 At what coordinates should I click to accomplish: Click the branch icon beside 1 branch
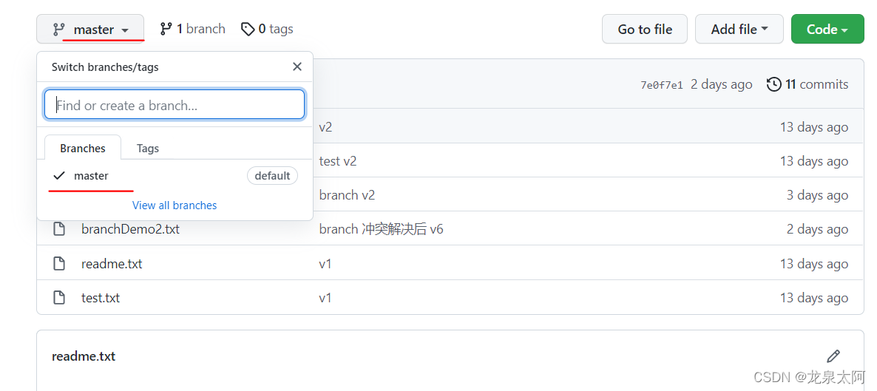[166, 29]
